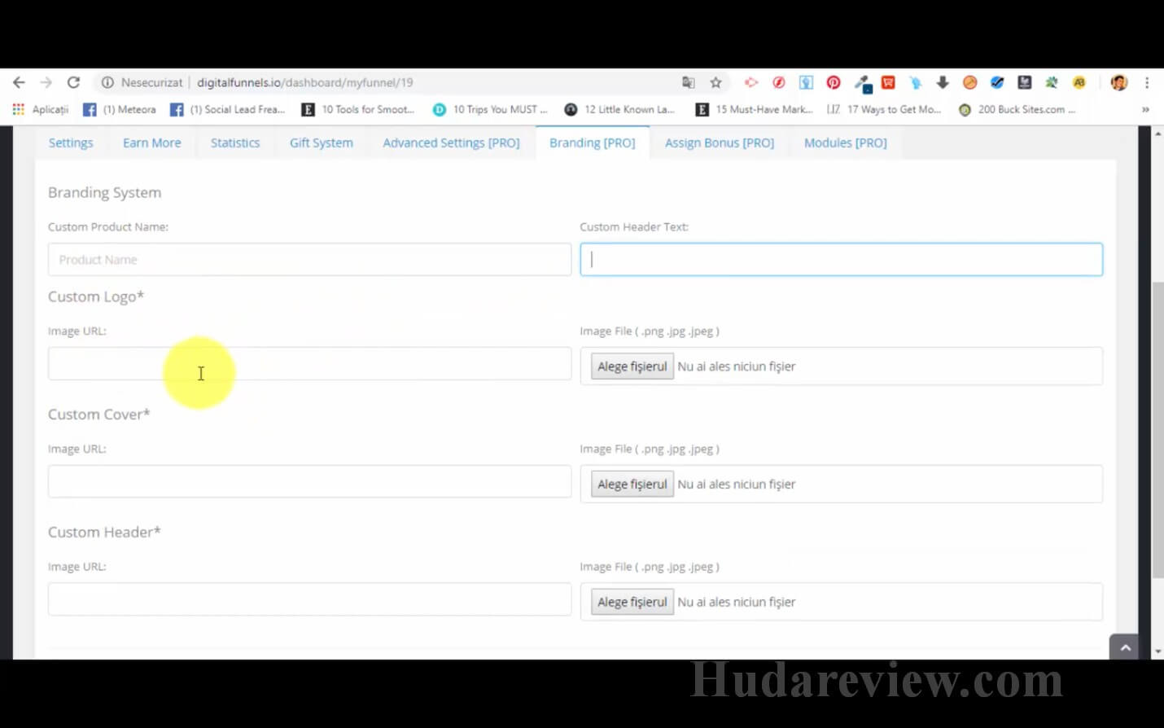The width and height of the screenshot is (1164, 728).
Task: Click Custom Header Image URL field
Action: point(309,599)
